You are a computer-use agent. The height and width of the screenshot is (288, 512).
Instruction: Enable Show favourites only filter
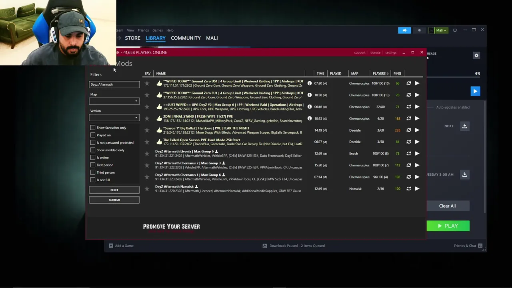click(93, 128)
